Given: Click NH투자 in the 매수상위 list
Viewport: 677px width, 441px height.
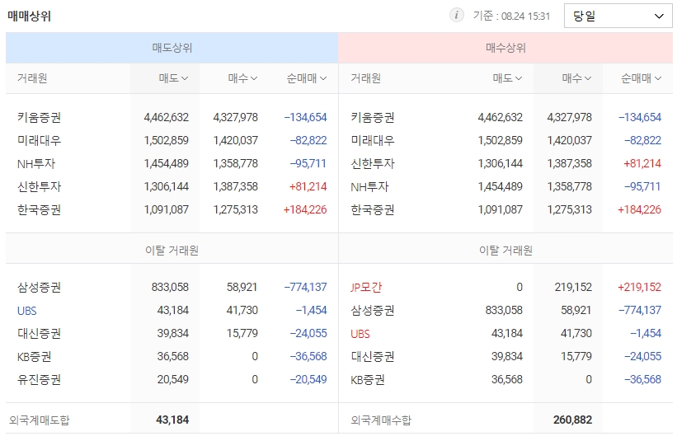Looking at the screenshot, I should [x=369, y=187].
